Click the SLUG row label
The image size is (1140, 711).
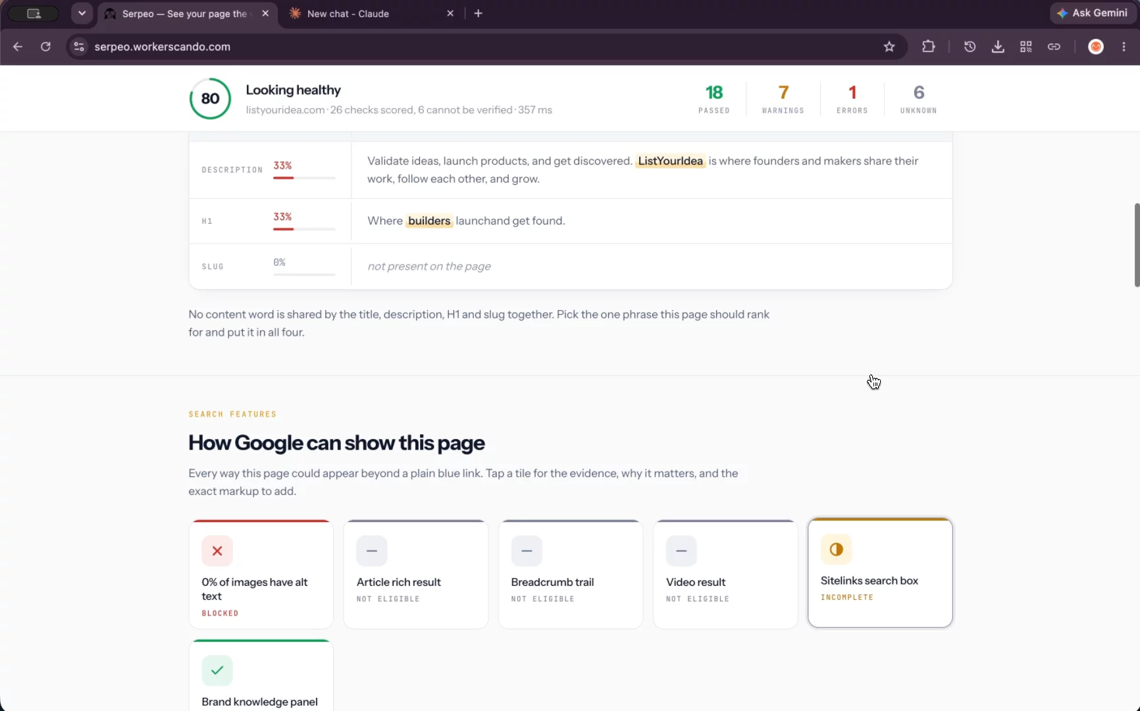coord(213,267)
